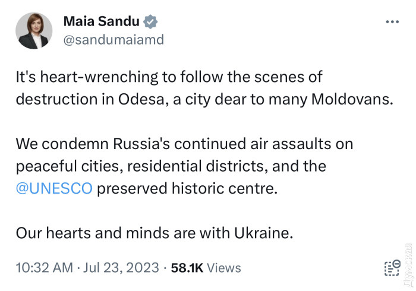Click the dashed post icon with minus sign
The height and width of the screenshot is (291, 416).
point(391,268)
